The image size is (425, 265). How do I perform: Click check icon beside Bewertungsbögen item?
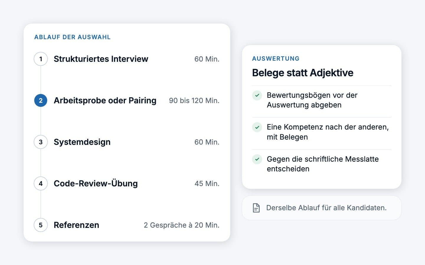point(257,95)
